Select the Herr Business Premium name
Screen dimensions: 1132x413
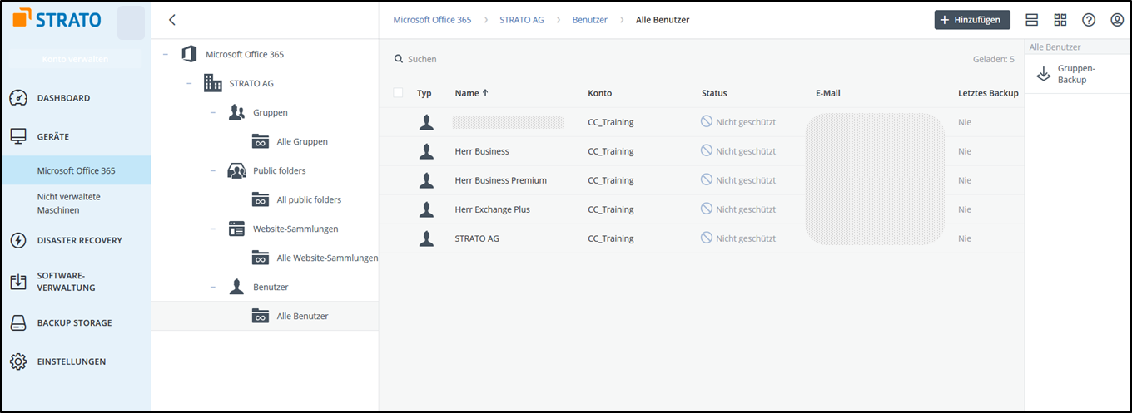[501, 180]
